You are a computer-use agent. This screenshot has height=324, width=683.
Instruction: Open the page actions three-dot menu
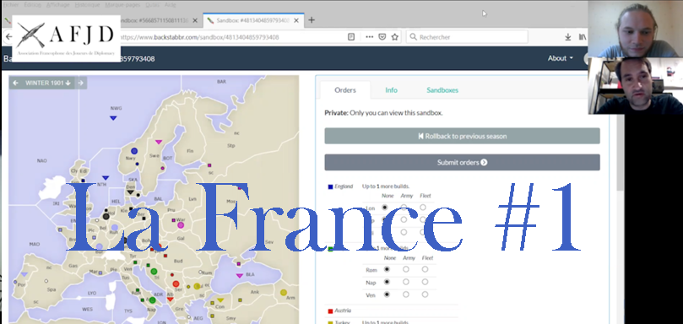tap(370, 37)
